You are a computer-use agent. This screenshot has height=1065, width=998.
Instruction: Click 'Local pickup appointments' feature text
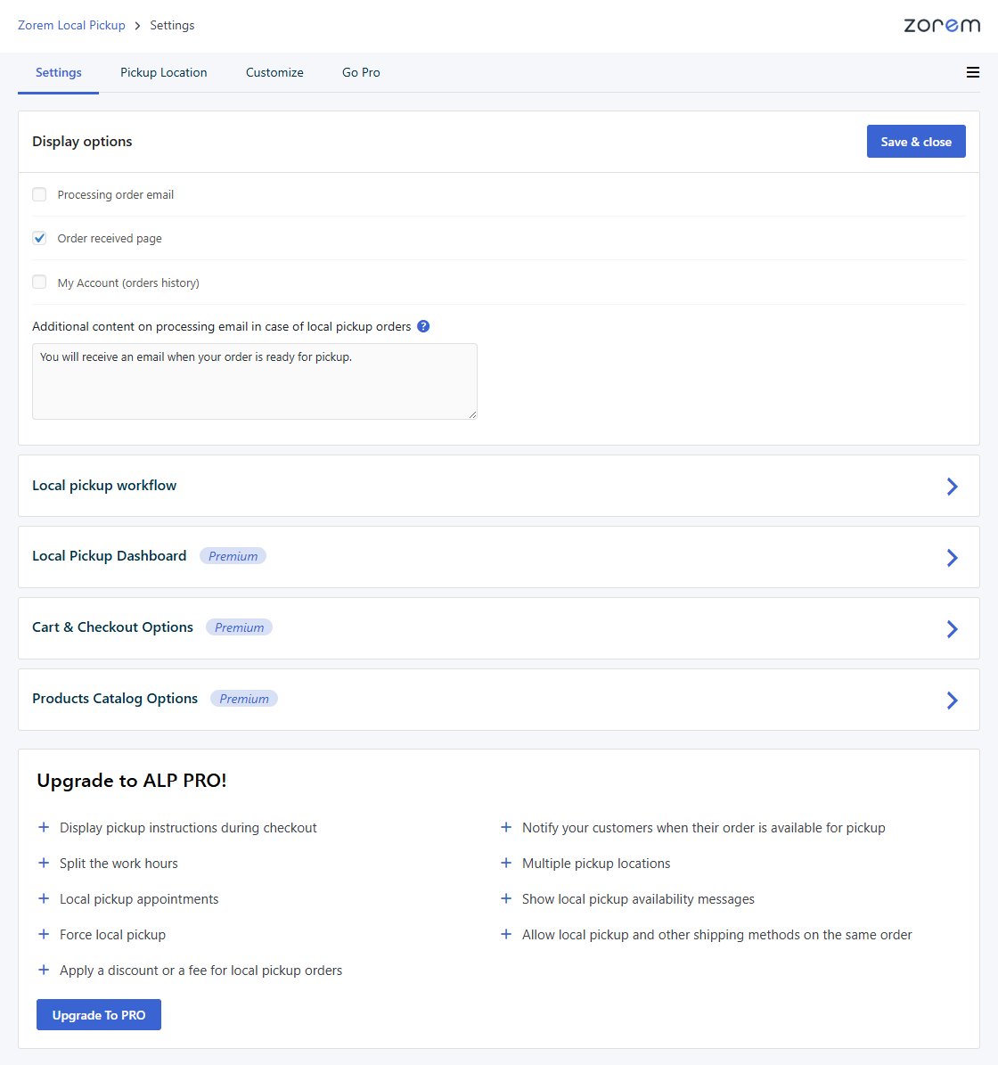139,899
